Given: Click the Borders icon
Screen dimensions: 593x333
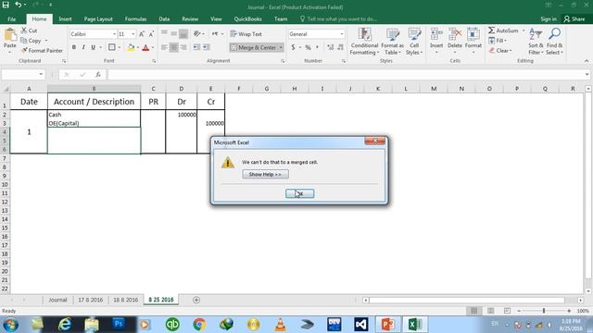Looking at the screenshot, I should tap(112, 47).
